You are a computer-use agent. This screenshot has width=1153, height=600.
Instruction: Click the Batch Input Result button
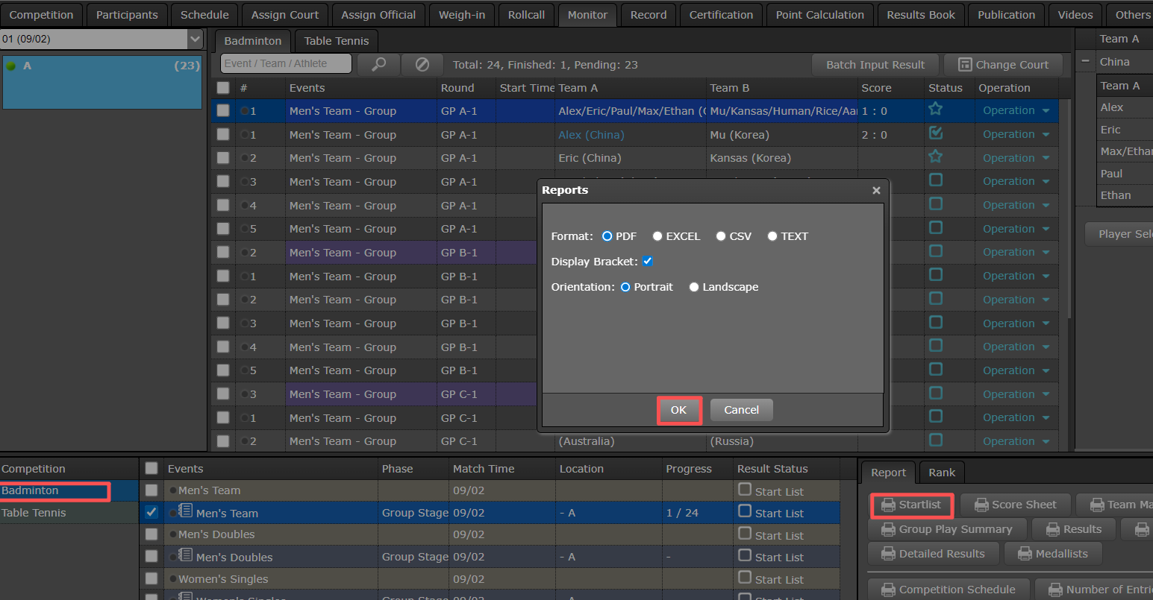[875, 65]
